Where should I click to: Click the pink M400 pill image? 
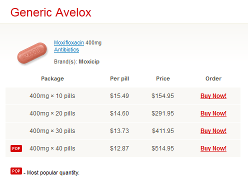(x=32, y=53)
